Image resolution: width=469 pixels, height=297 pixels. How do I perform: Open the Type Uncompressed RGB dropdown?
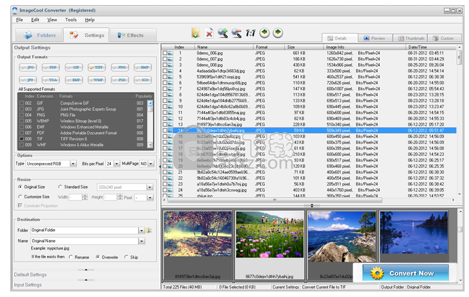73,164
